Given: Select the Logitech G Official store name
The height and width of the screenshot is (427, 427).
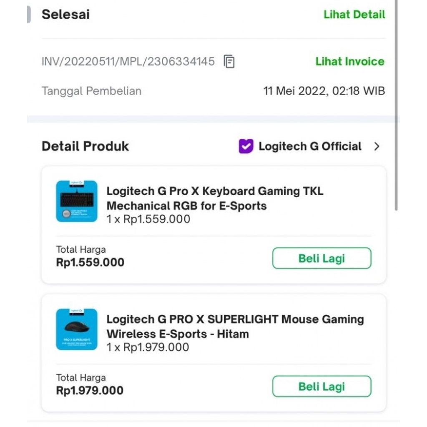Looking at the screenshot, I should point(310,146).
